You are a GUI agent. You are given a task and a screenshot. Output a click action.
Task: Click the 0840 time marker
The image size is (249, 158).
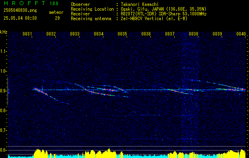(241, 34)
